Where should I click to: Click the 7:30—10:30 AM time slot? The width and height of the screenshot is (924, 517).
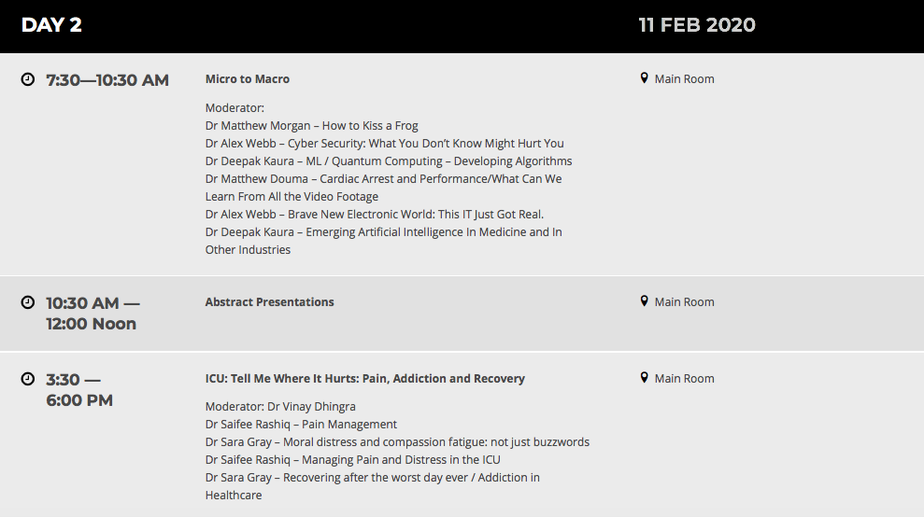(x=107, y=80)
